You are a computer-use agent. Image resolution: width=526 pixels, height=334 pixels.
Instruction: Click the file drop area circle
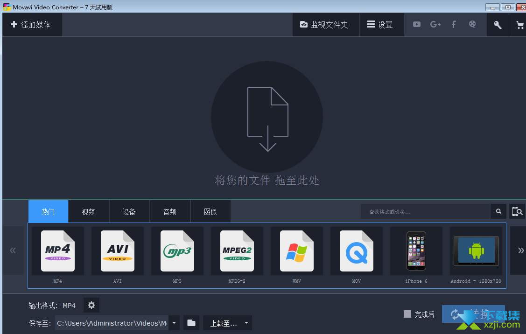point(267,117)
